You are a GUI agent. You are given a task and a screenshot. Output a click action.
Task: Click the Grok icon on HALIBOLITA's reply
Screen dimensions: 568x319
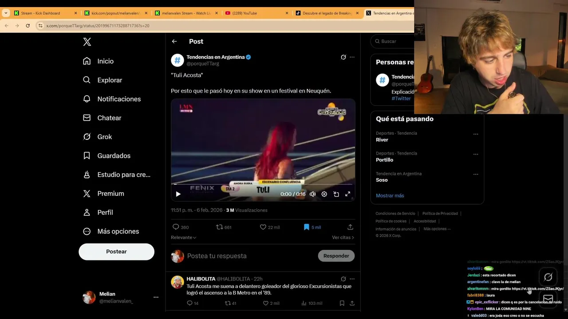343,279
